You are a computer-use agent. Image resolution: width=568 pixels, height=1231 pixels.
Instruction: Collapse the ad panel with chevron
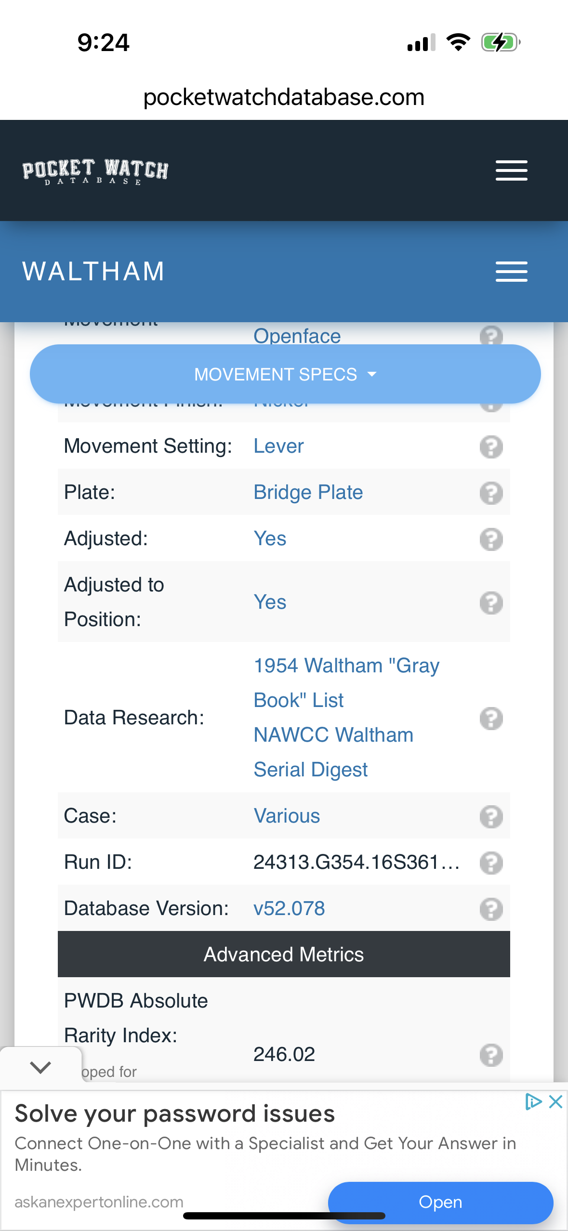(x=40, y=1067)
